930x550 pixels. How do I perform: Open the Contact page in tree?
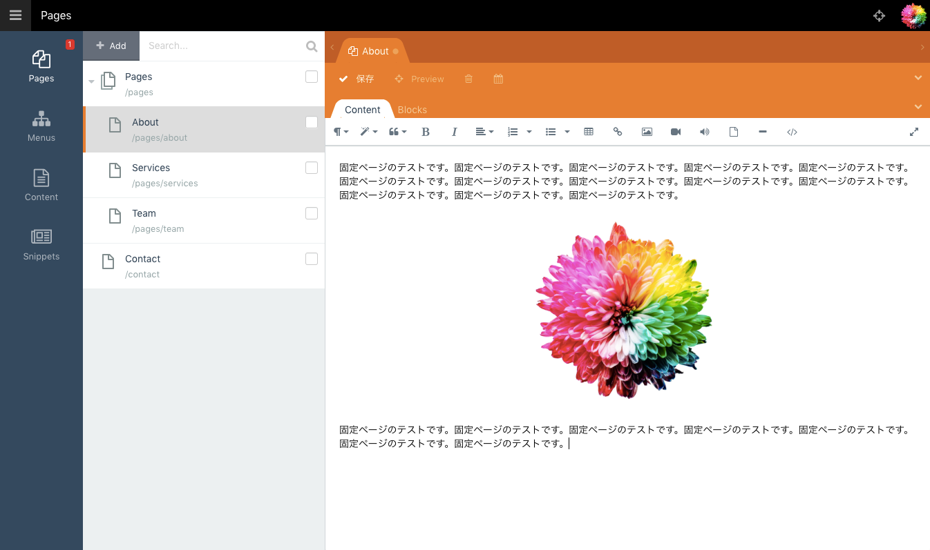pyautogui.click(x=204, y=266)
